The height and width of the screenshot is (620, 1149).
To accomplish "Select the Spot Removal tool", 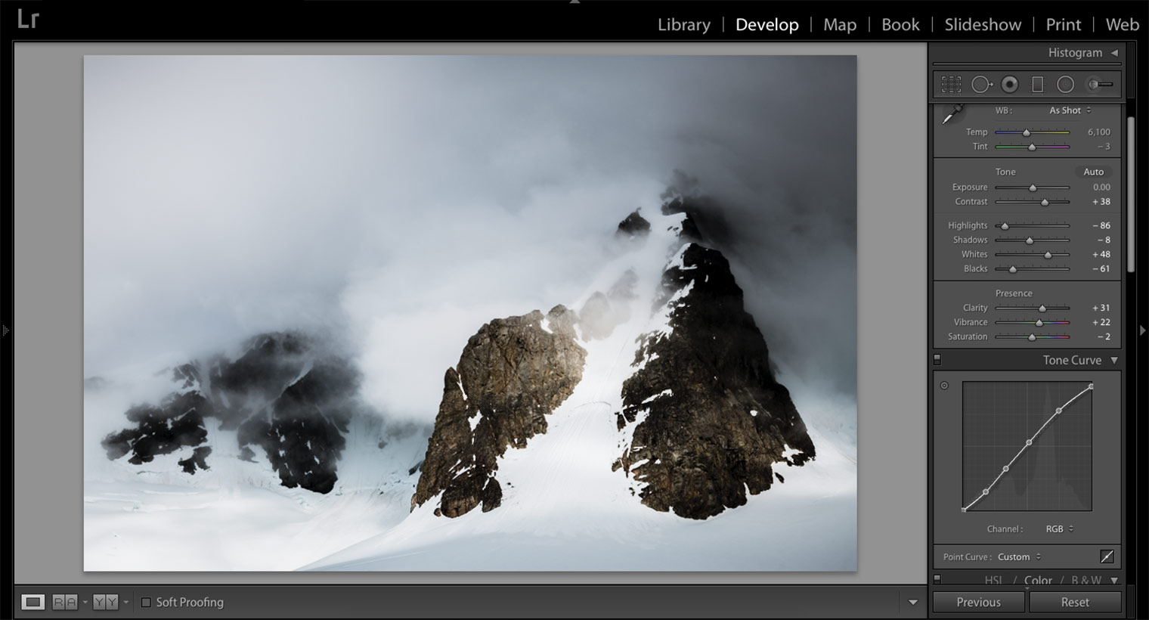I will click(x=983, y=83).
